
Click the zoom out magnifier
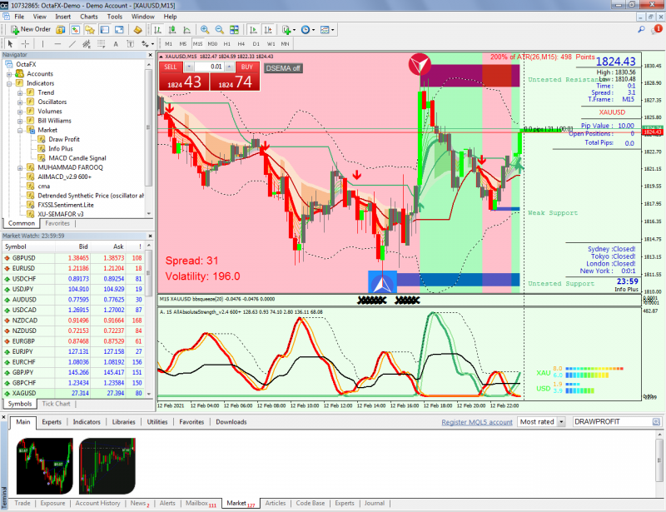tap(219, 29)
